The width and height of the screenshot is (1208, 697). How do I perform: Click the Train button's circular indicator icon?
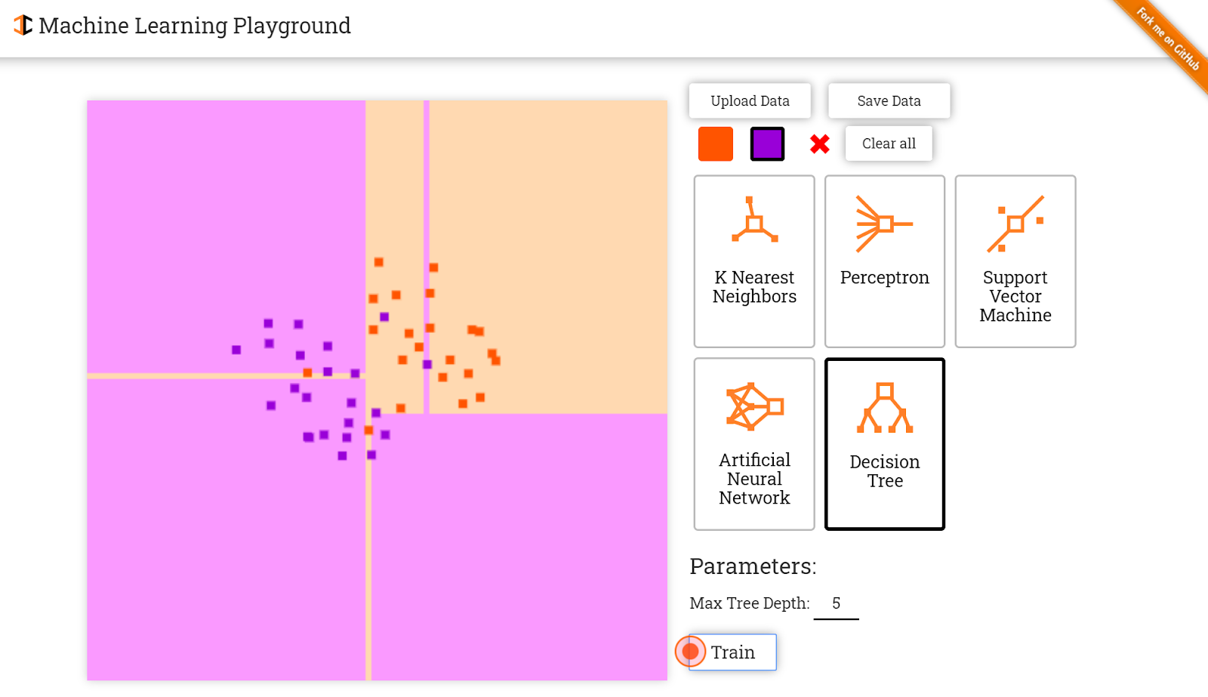(689, 650)
